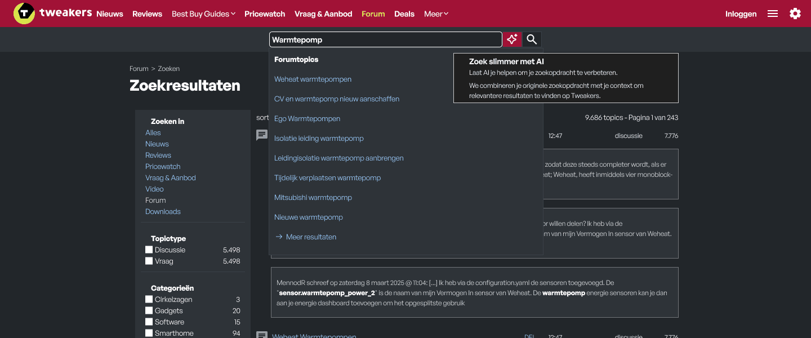Click the Tweakers logo icon
Image resolution: width=811 pixels, height=338 pixels.
pos(24,13)
